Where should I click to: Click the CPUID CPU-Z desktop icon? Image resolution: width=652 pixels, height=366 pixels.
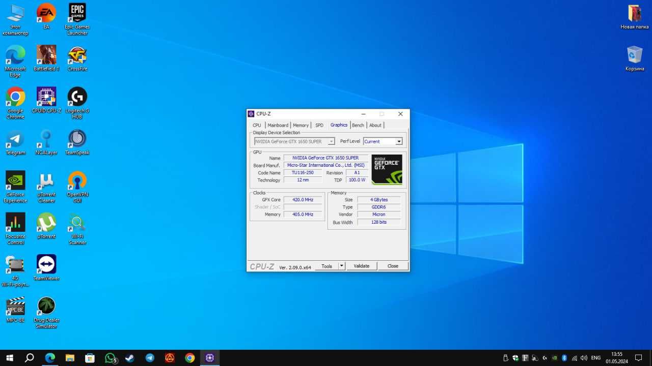pyautogui.click(x=46, y=100)
